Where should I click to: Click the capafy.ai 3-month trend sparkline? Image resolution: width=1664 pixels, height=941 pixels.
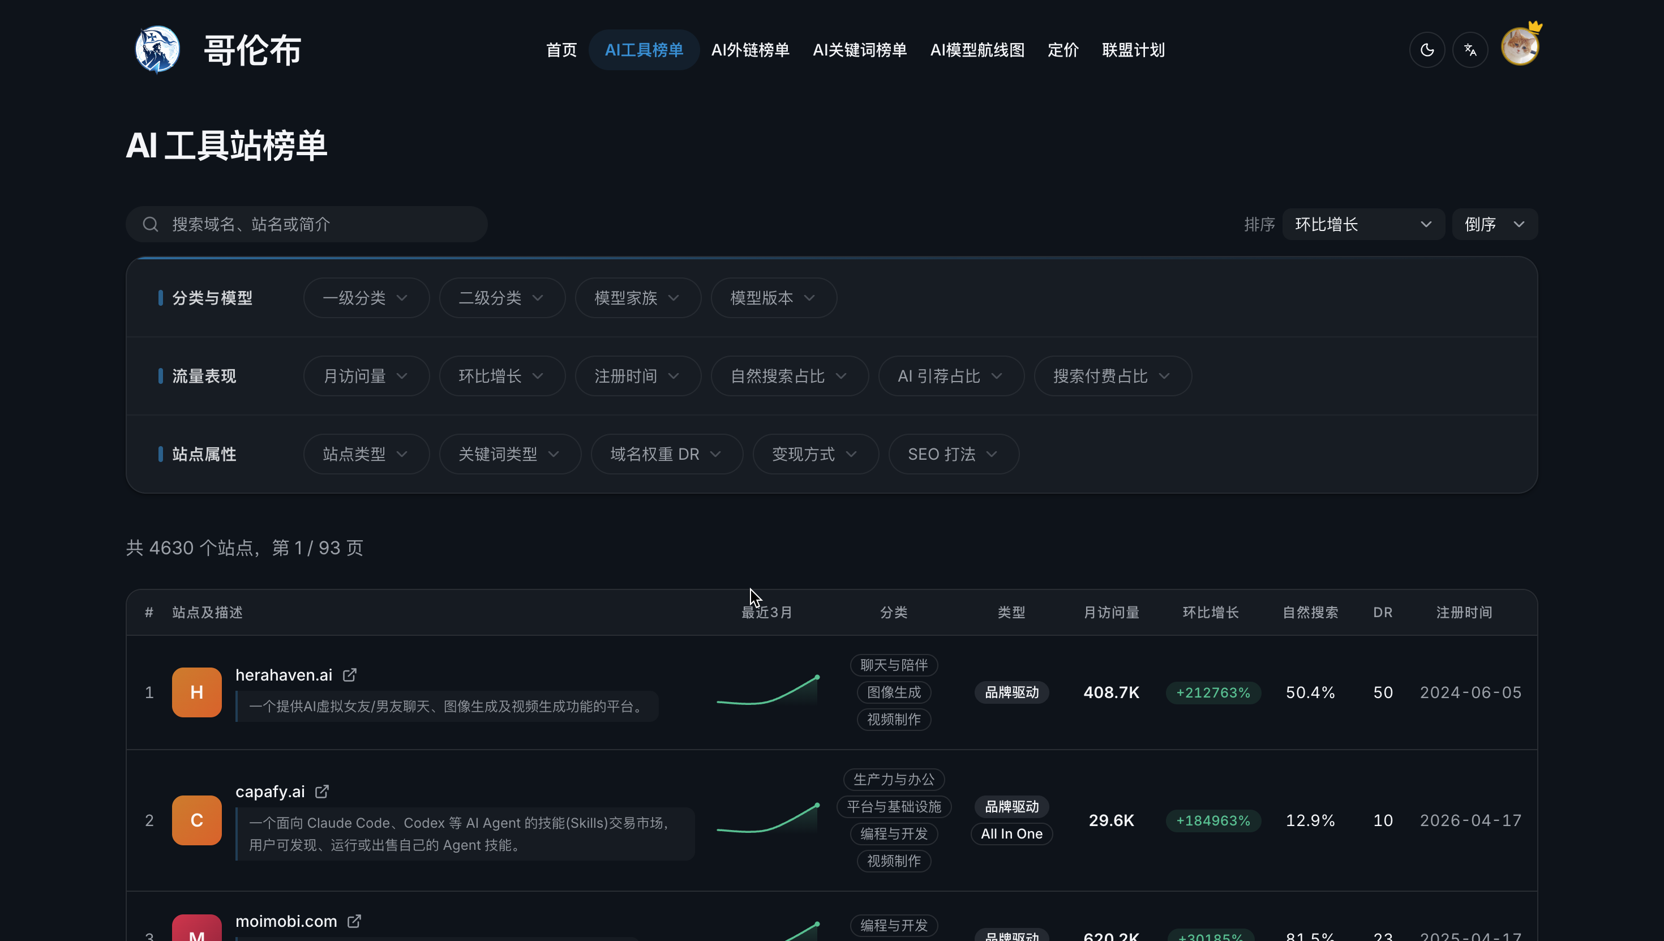[768, 819]
